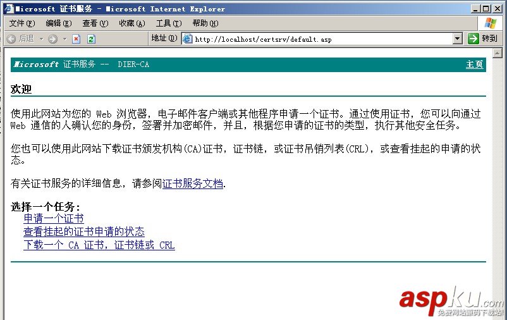Click the IE icon in title bar
Viewport: 507px width, 320px height.
9,8
